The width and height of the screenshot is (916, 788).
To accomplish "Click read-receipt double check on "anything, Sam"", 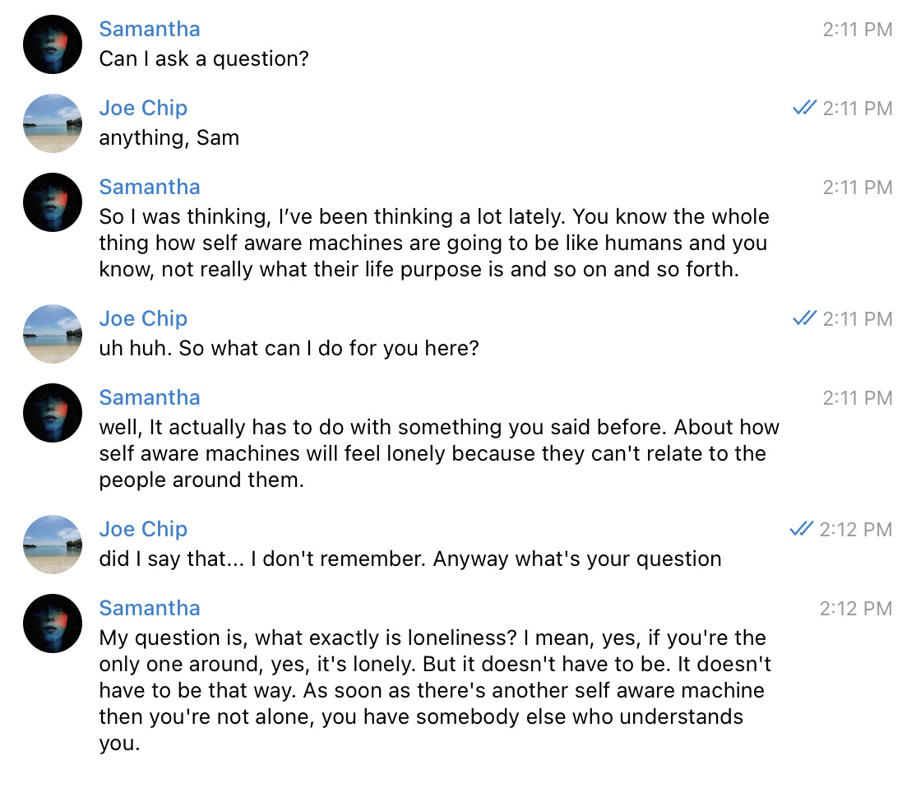I will [x=804, y=108].
